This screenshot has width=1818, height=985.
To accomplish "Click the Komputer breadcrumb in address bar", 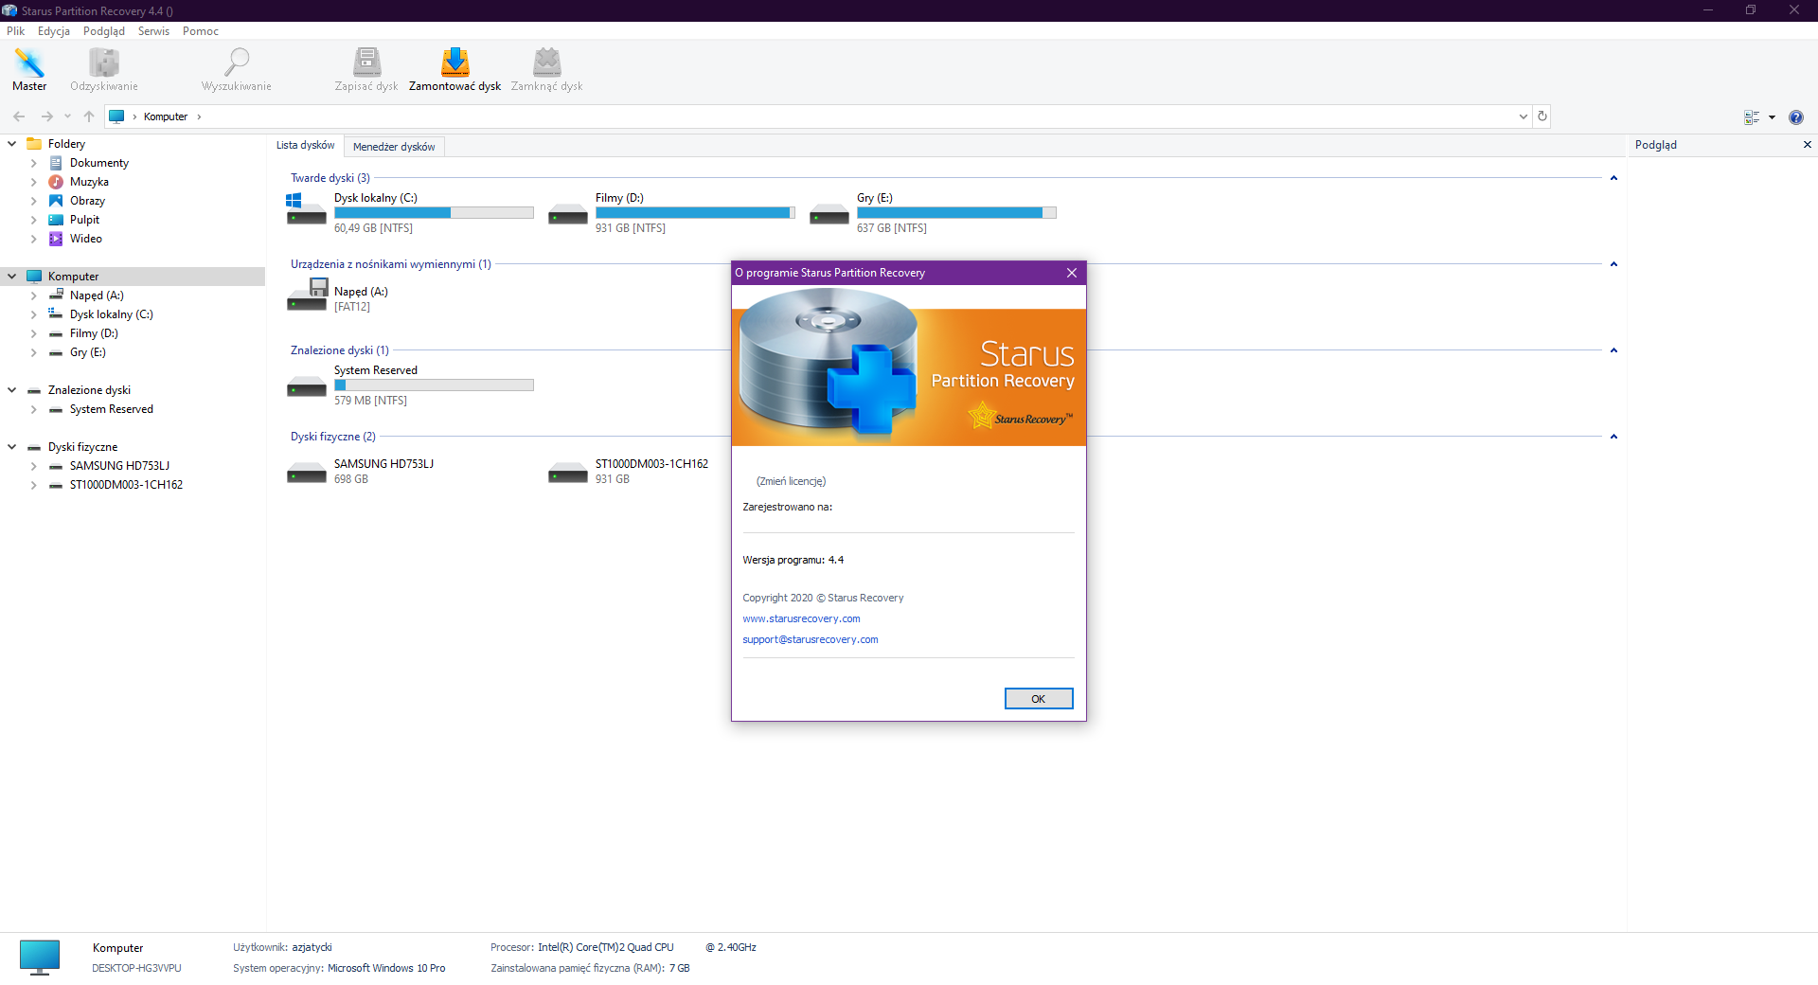I will (x=166, y=116).
